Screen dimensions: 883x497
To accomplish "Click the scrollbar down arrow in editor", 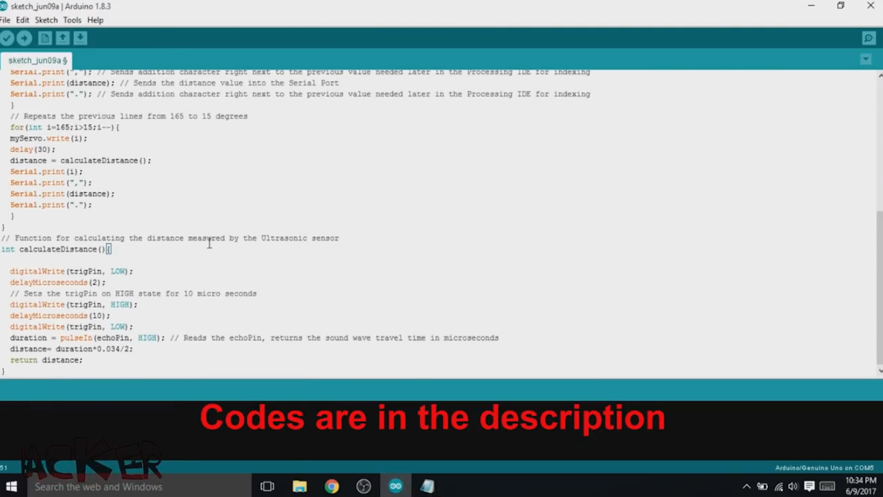I will [x=880, y=371].
